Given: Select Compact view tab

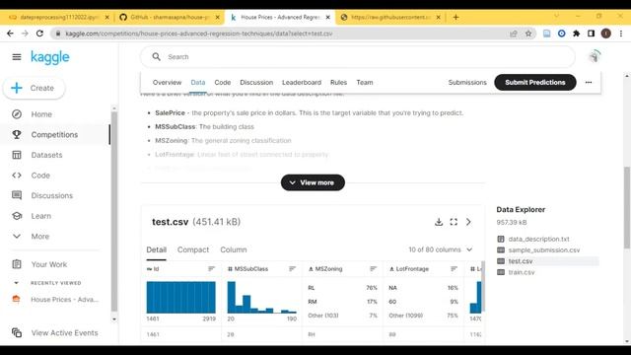Looking at the screenshot, I should (193, 249).
